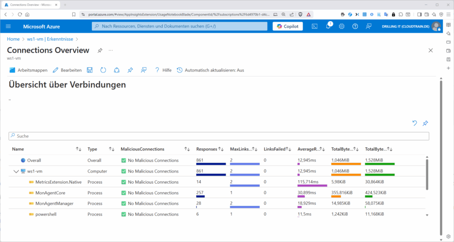Click DRILLING IT (CLOUDTRAIN.DE) account label

(406, 27)
